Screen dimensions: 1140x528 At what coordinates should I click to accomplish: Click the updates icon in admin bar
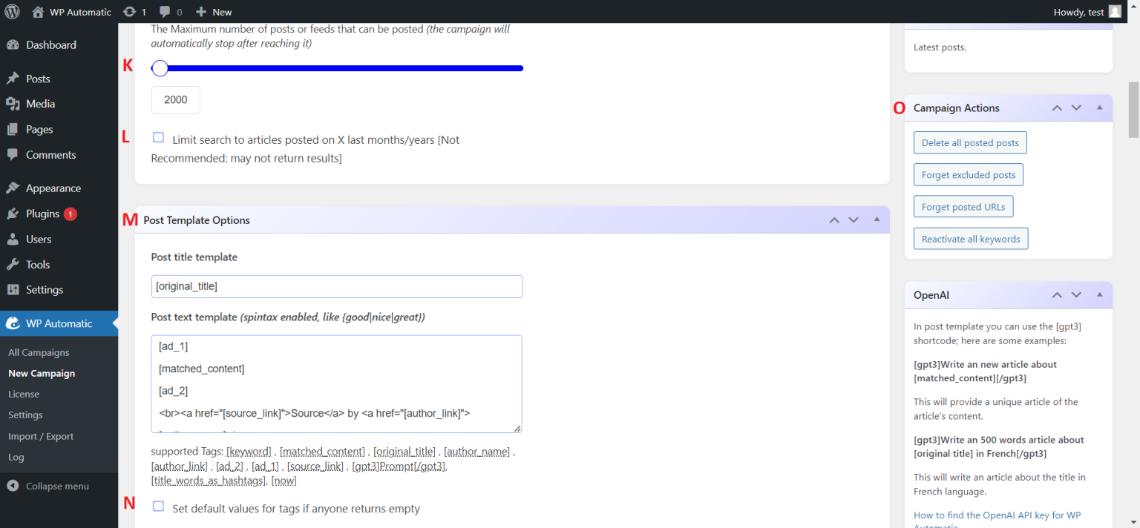point(130,11)
